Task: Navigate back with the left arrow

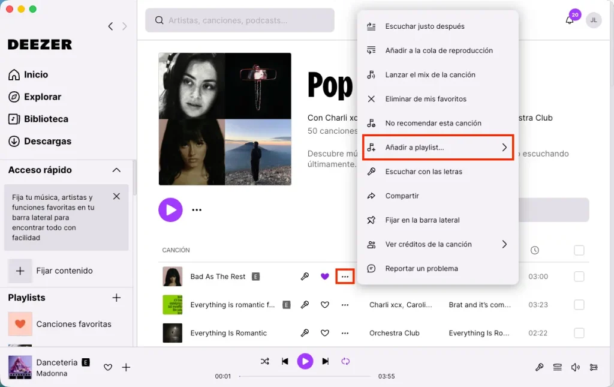Action: [x=110, y=26]
